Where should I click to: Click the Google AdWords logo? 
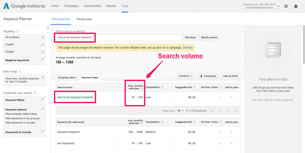point(24,6)
